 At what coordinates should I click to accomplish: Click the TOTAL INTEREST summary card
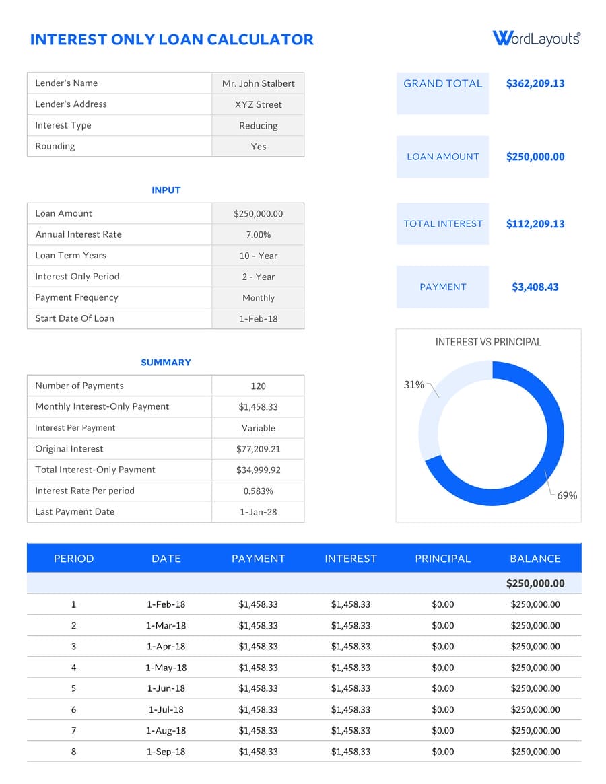[442, 223]
